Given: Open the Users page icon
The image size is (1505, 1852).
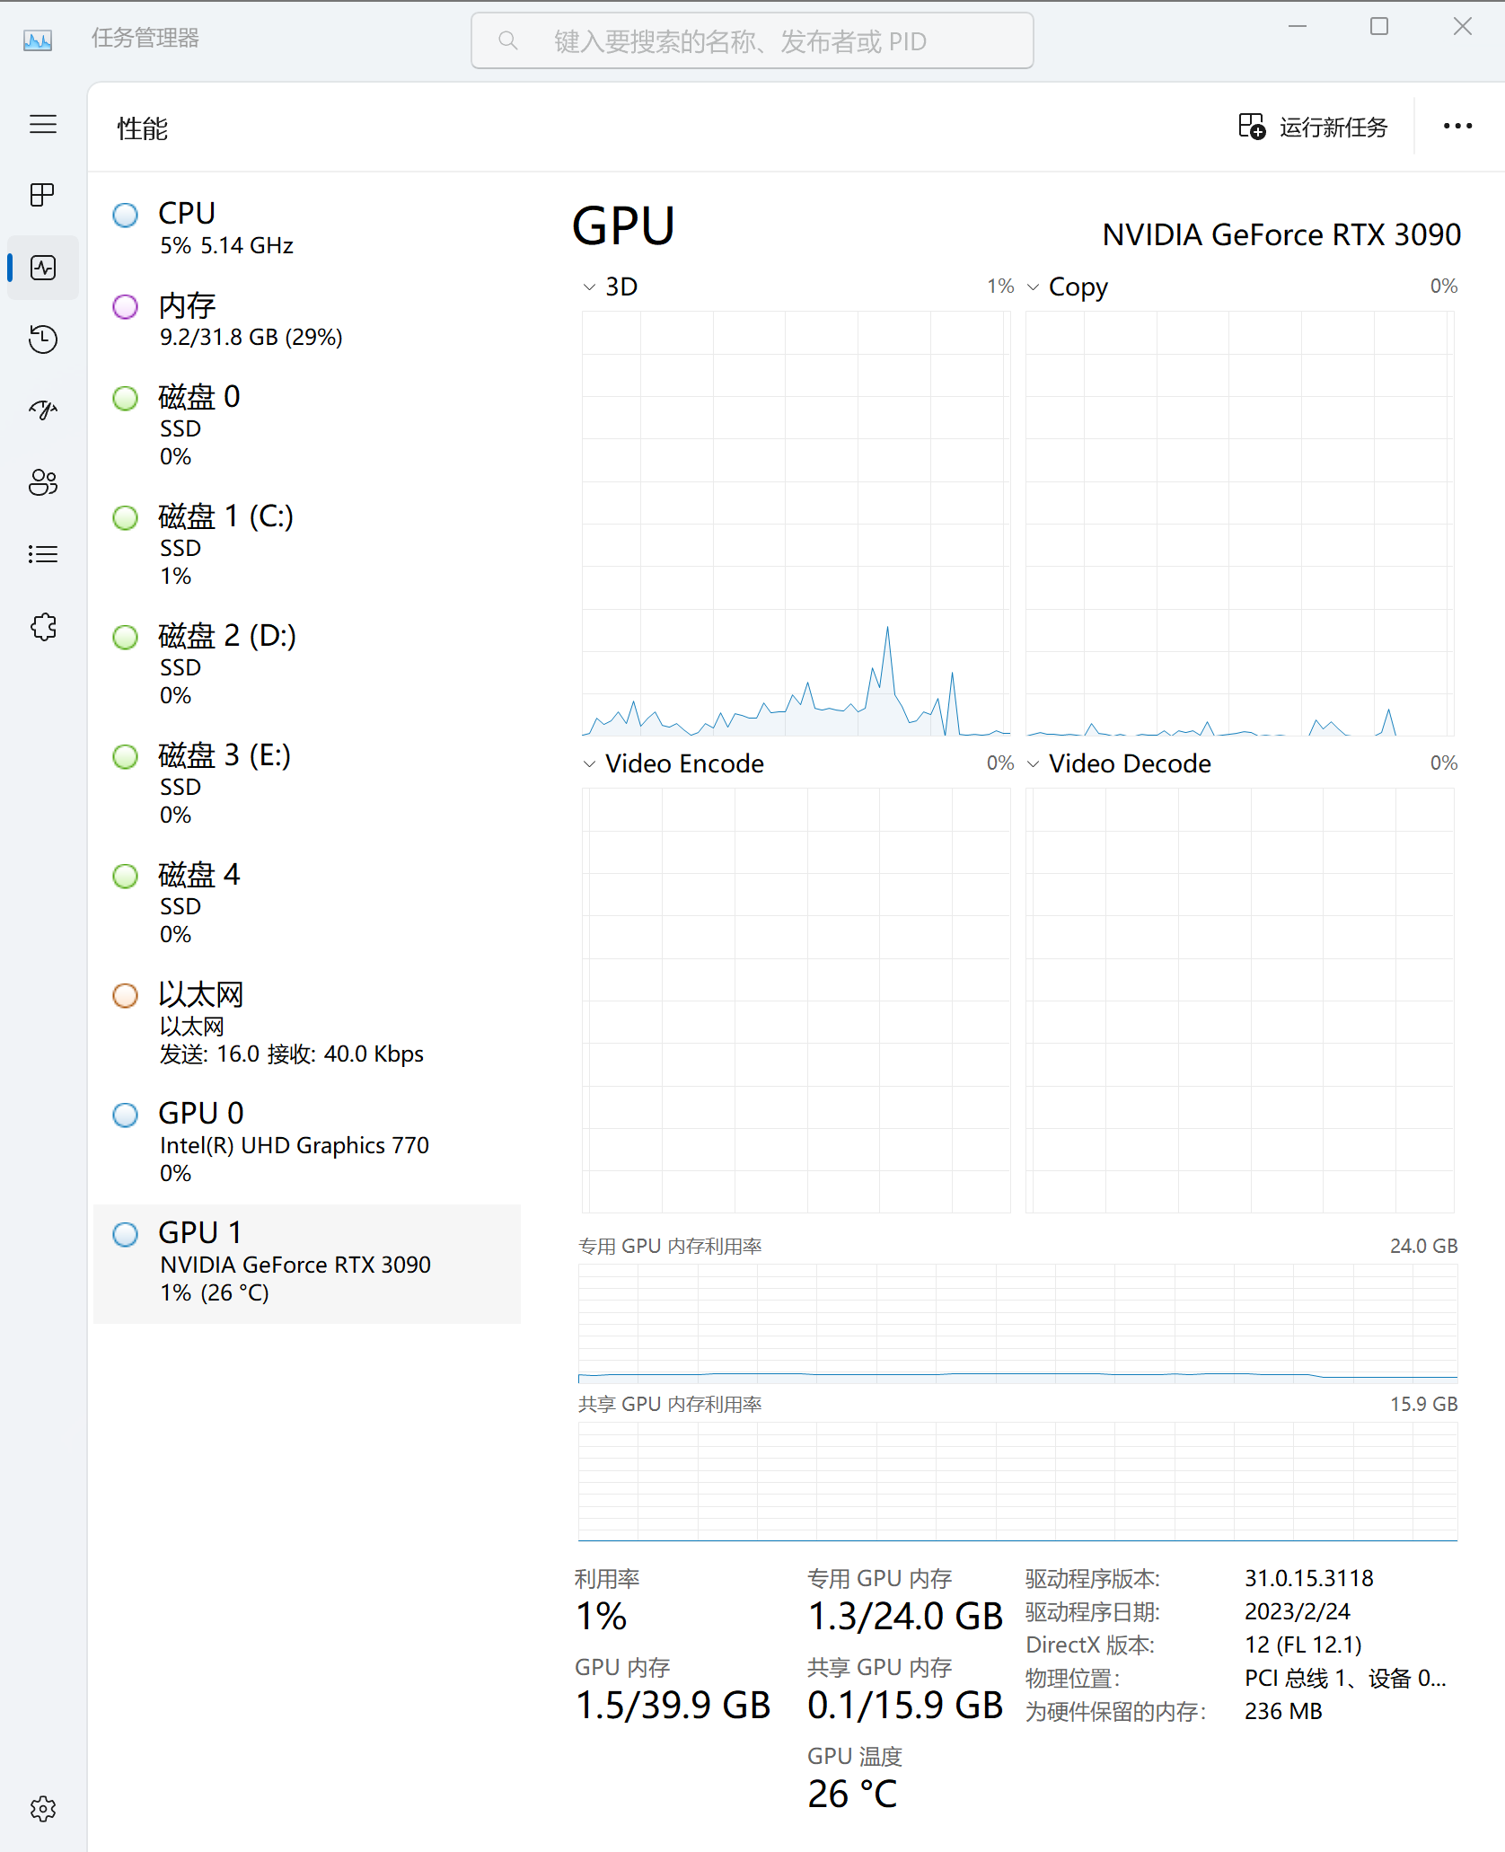Looking at the screenshot, I should (x=43, y=482).
